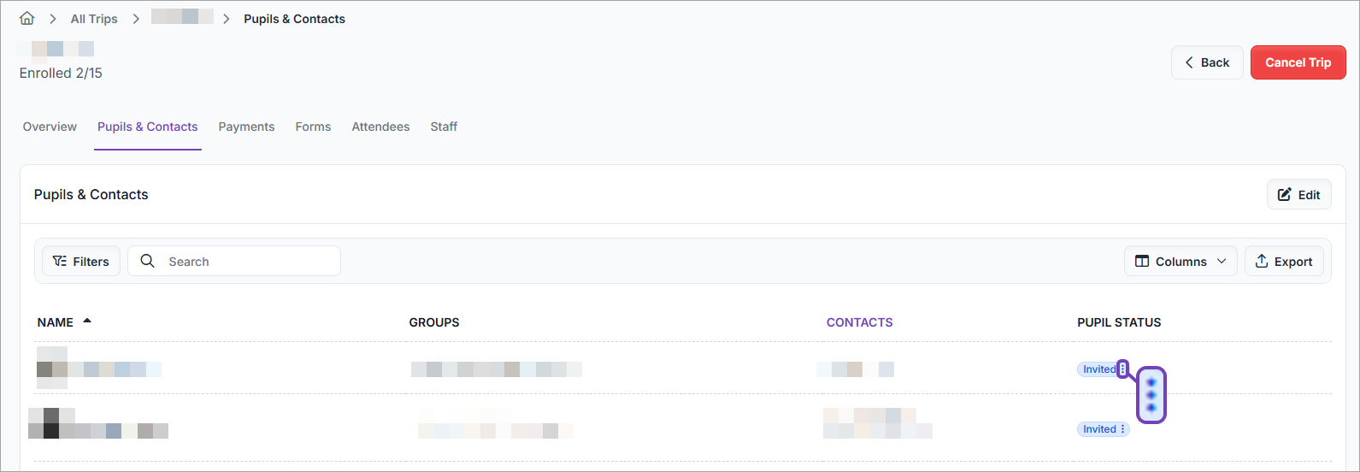Switch to the Payments tab
Image resolution: width=1360 pixels, height=472 pixels.
click(x=246, y=127)
